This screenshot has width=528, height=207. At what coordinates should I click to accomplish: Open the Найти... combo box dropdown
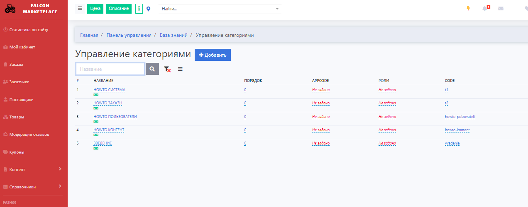coord(220,9)
